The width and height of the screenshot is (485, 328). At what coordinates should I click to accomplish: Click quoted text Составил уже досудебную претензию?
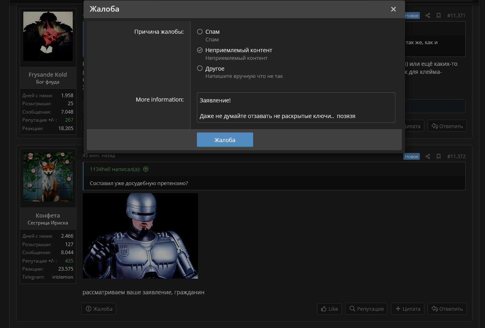click(x=139, y=183)
